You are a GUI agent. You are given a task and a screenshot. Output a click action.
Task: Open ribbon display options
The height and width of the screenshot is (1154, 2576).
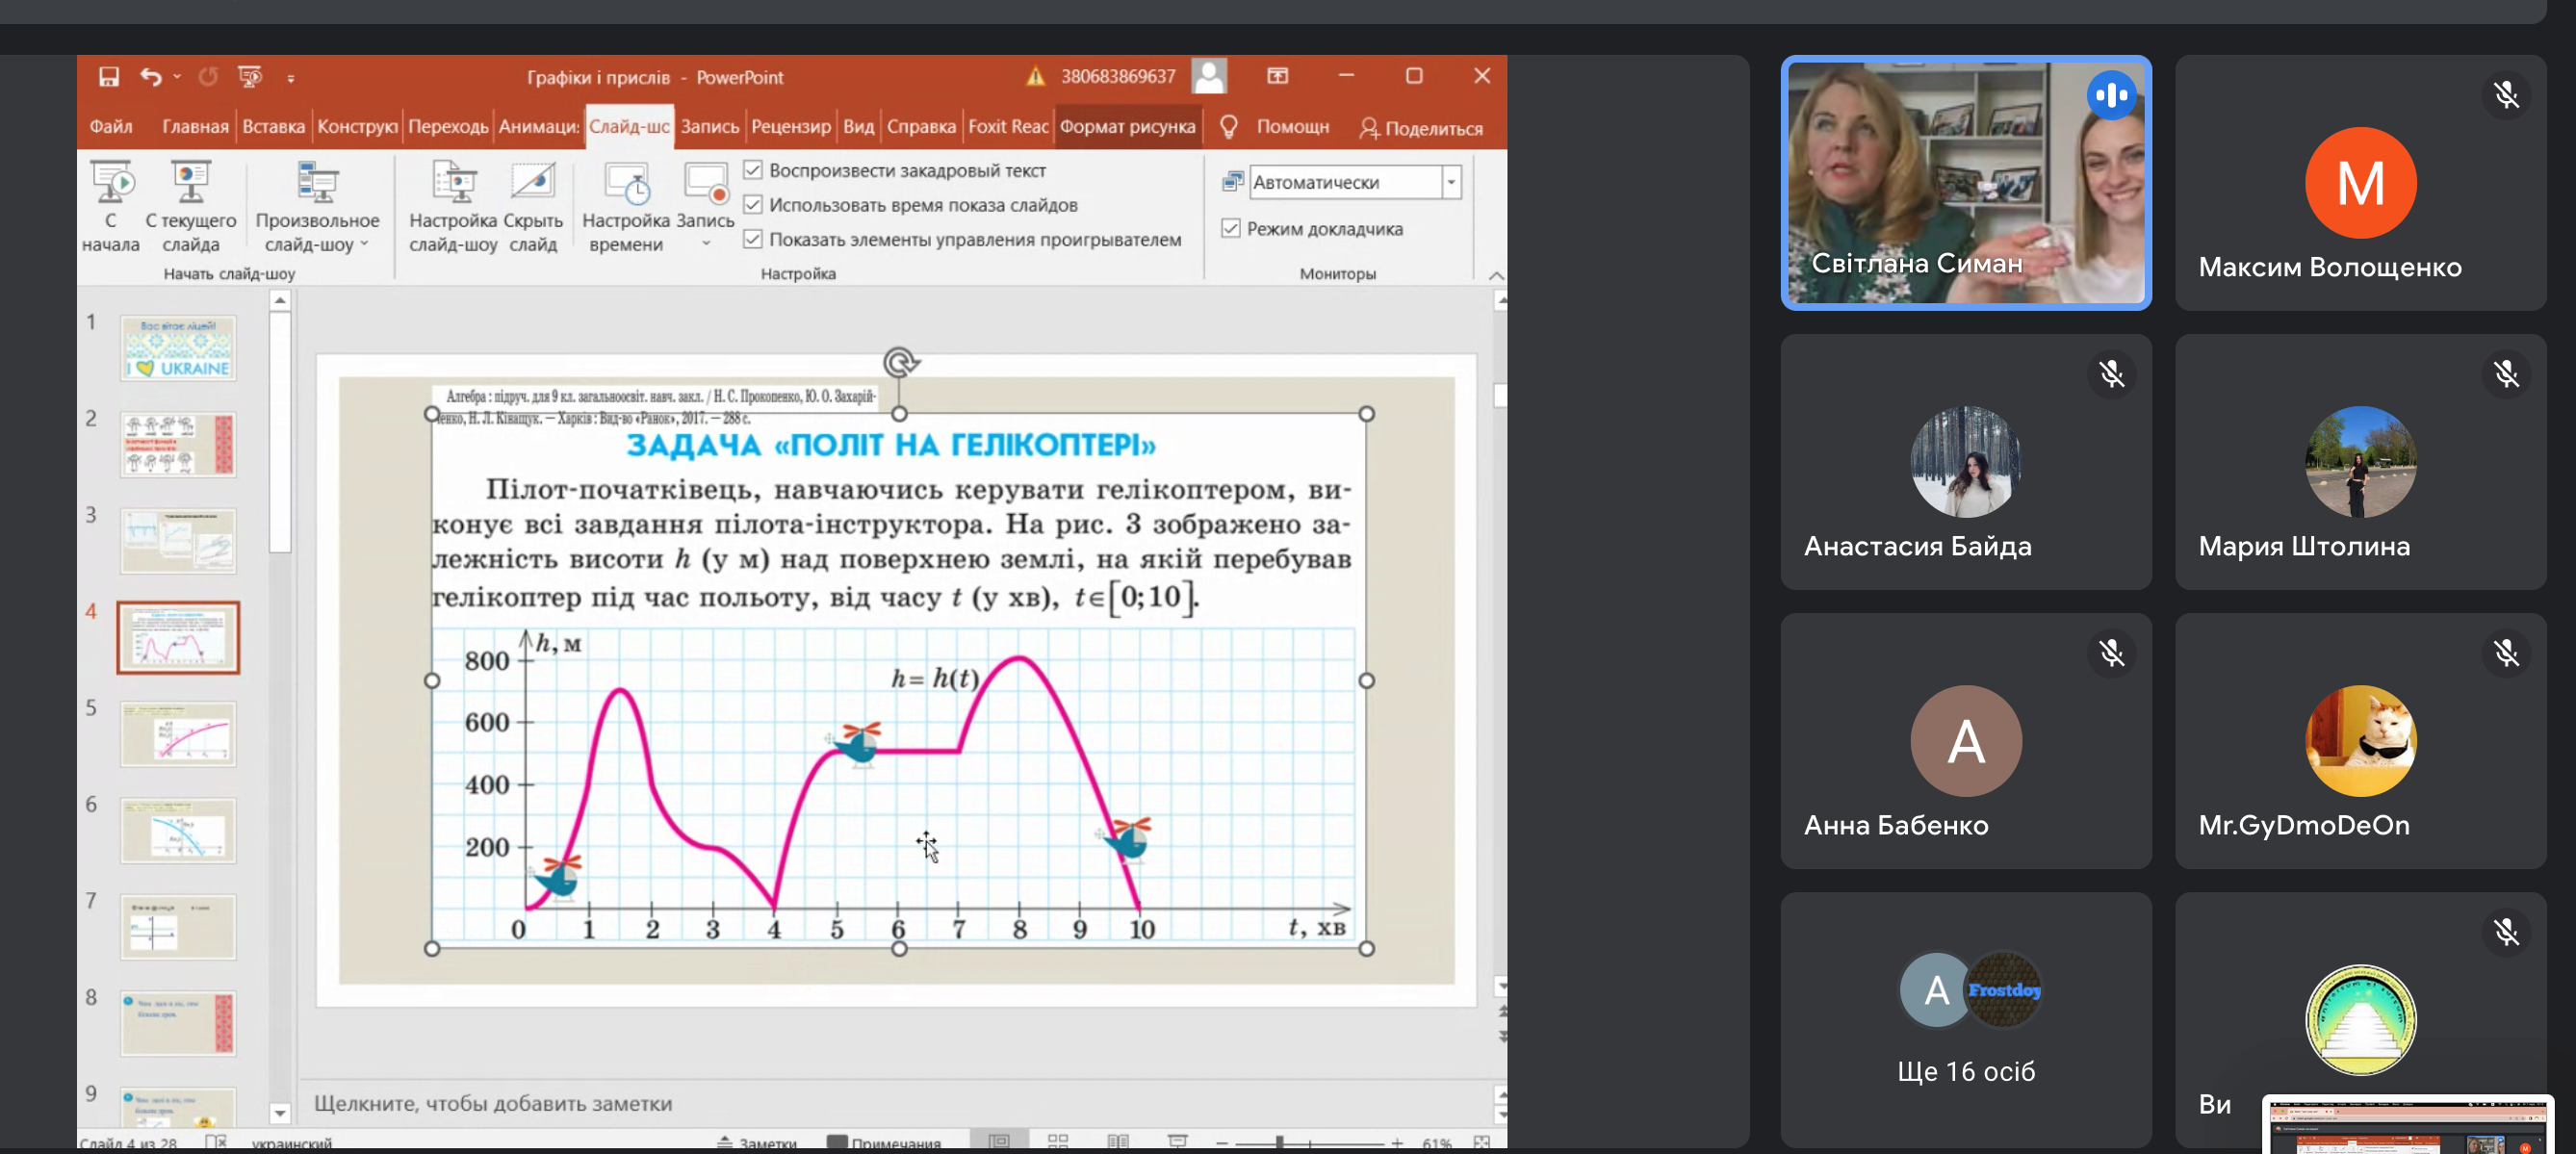click(x=1277, y=76)
